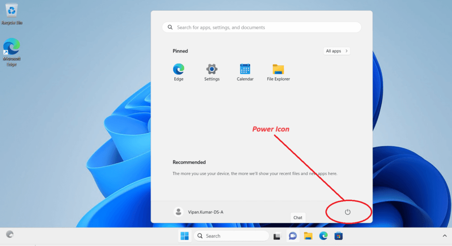Click the taskbar Search field
The width and height of the screenshot is (452, 246).
[x=231, y=236]
